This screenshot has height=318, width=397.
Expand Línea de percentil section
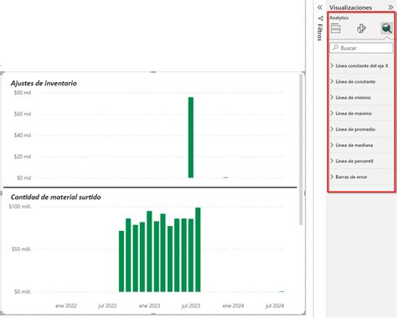pyautogui.click(x=361, y=162)
